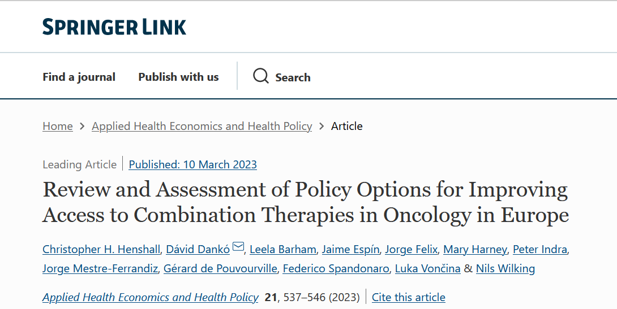Click the magnifying glass search icon
Viewport: 617px width, 309px height.
261,76
